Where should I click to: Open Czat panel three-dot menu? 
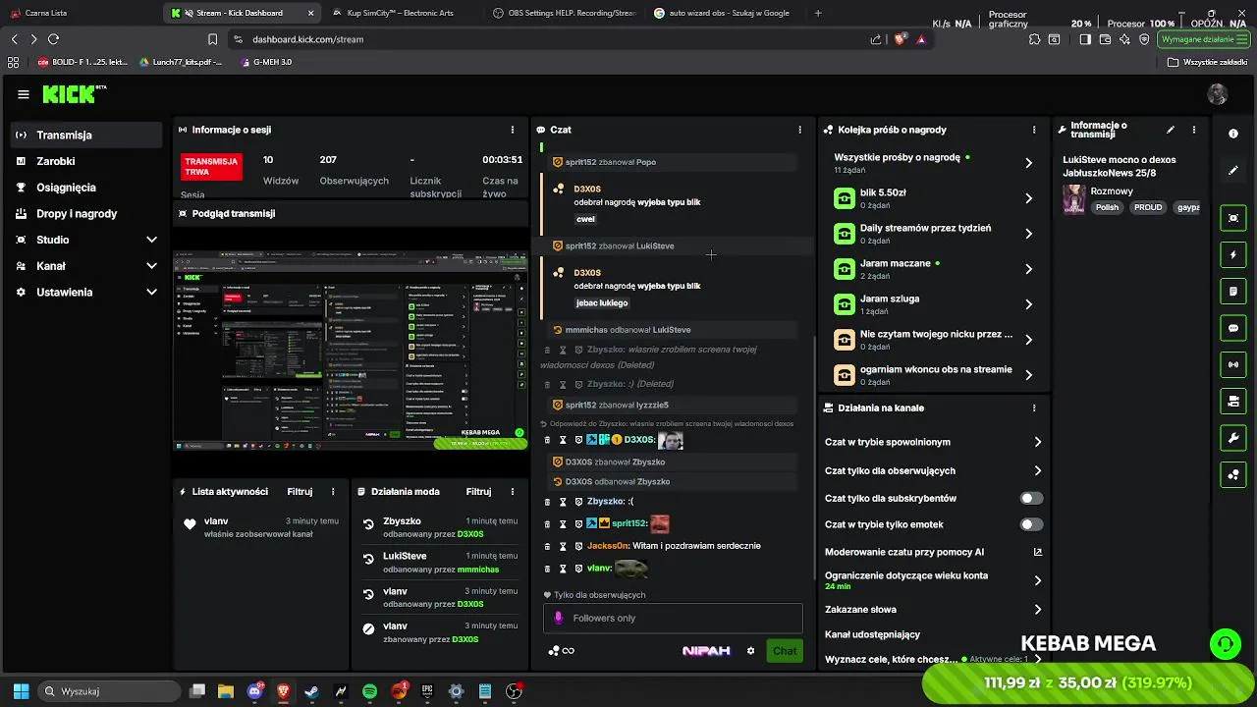coord(799,130)
